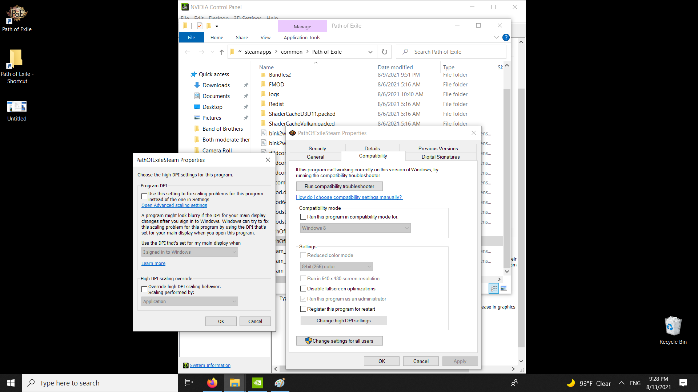
Task: Enable Override high DPI scaling behavior checkbox
Action: coord(144,289)
